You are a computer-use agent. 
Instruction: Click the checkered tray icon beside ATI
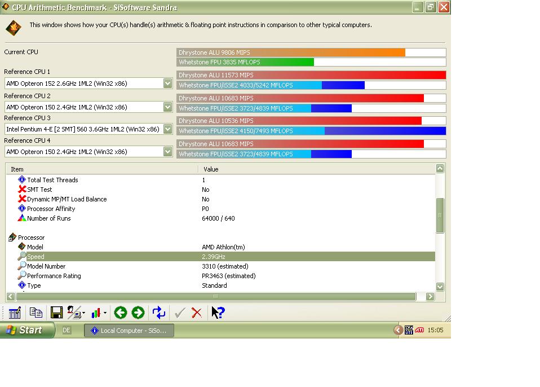point(409,330)
